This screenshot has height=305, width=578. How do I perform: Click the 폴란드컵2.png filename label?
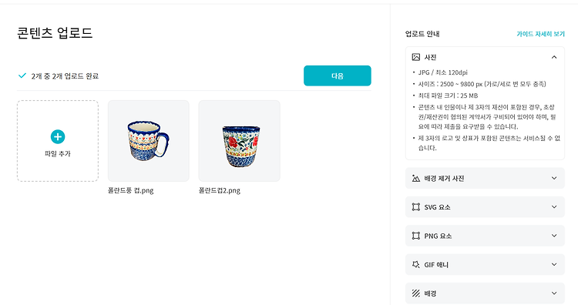click(220, 190)
